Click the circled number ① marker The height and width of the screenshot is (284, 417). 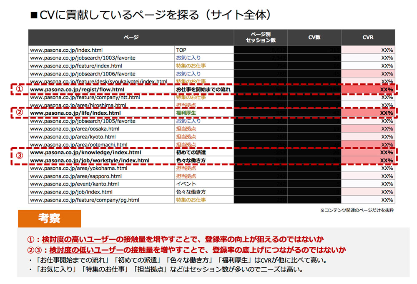[19, 89]
